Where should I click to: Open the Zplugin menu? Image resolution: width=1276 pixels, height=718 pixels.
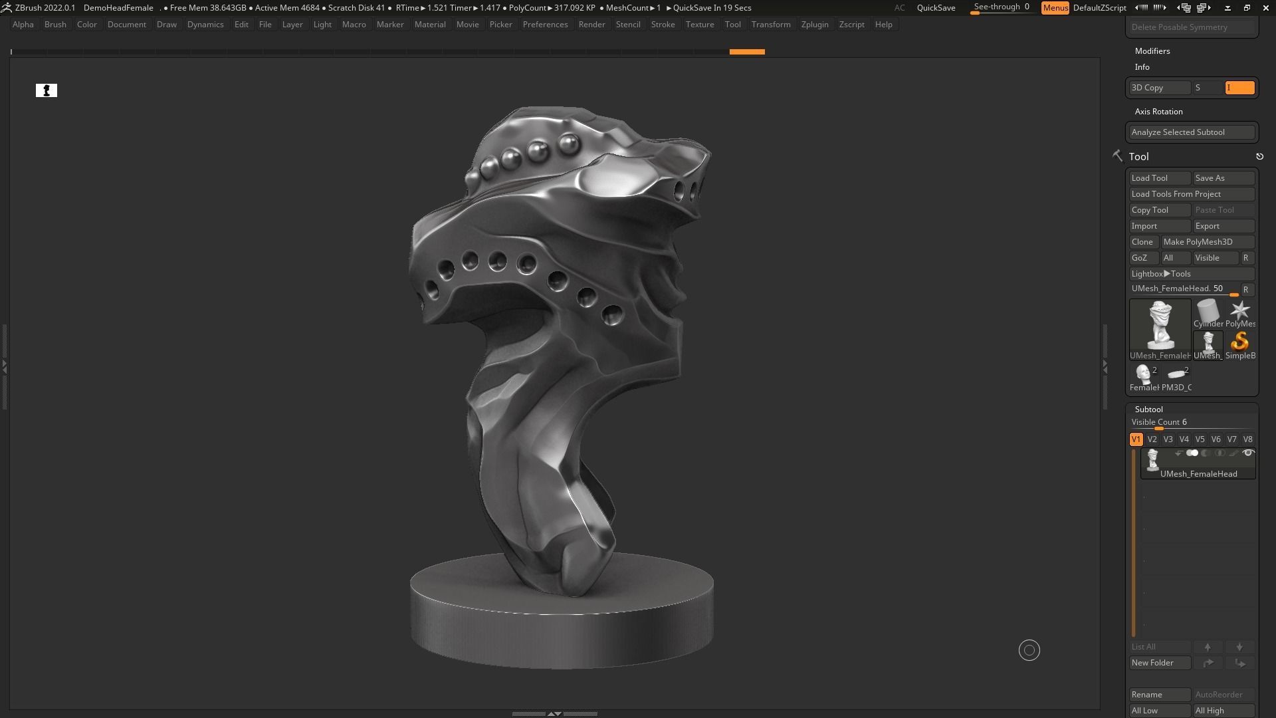coord(815,25)
